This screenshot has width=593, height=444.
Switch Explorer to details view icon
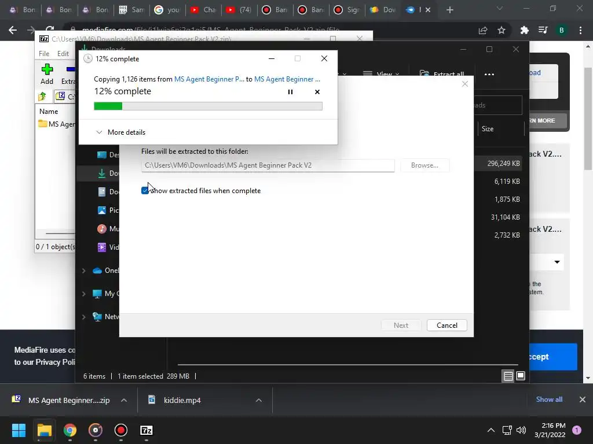point(508,376)
